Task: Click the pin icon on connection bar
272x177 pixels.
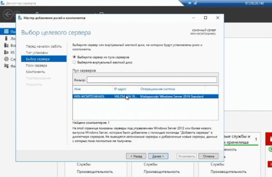Action: click(x=189, y=3)
